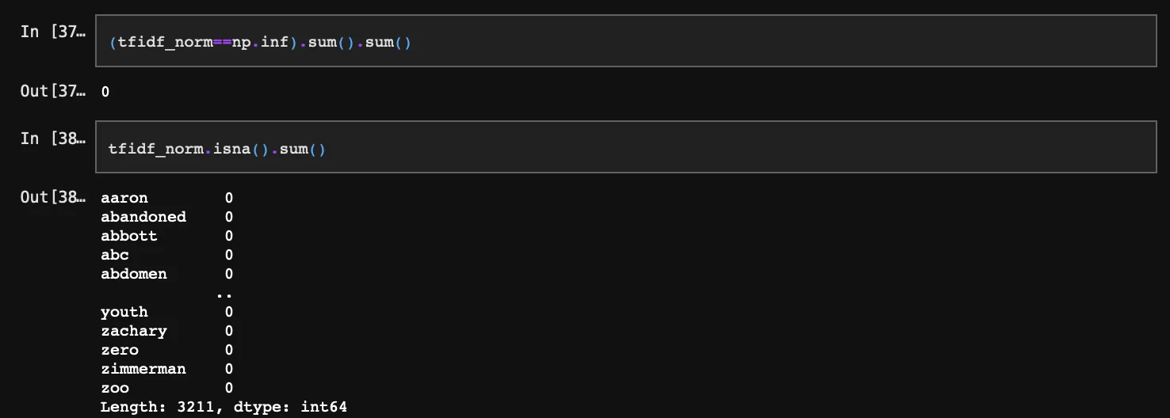
Task: Click the 'abdomen' output row
Action: coord(134,274)
